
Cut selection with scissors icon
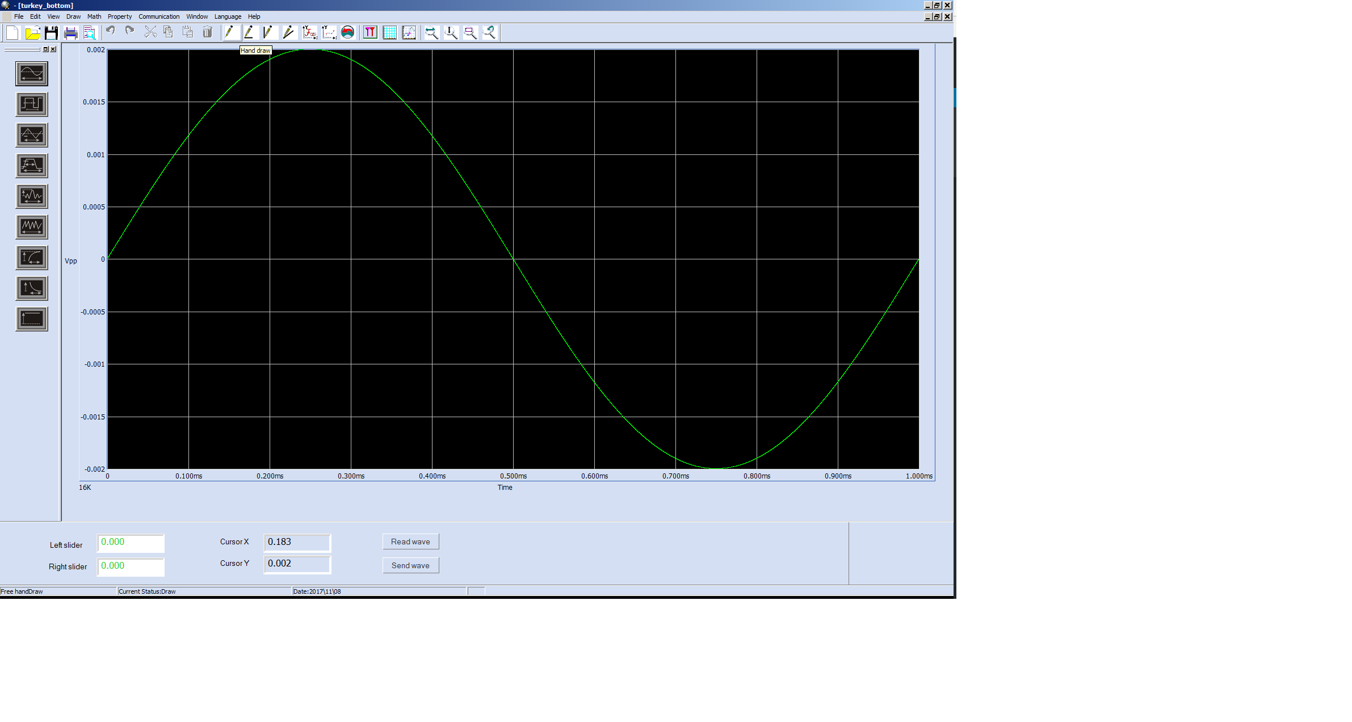pos(150,32)
